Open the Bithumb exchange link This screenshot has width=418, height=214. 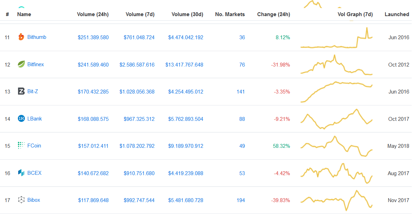(37, 37)
